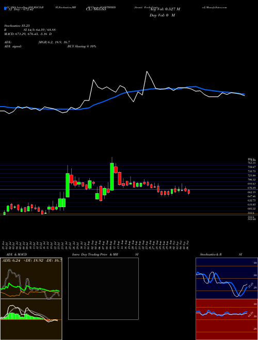
Task: Select the 706.32 price axis label
Action: (251, 180)
